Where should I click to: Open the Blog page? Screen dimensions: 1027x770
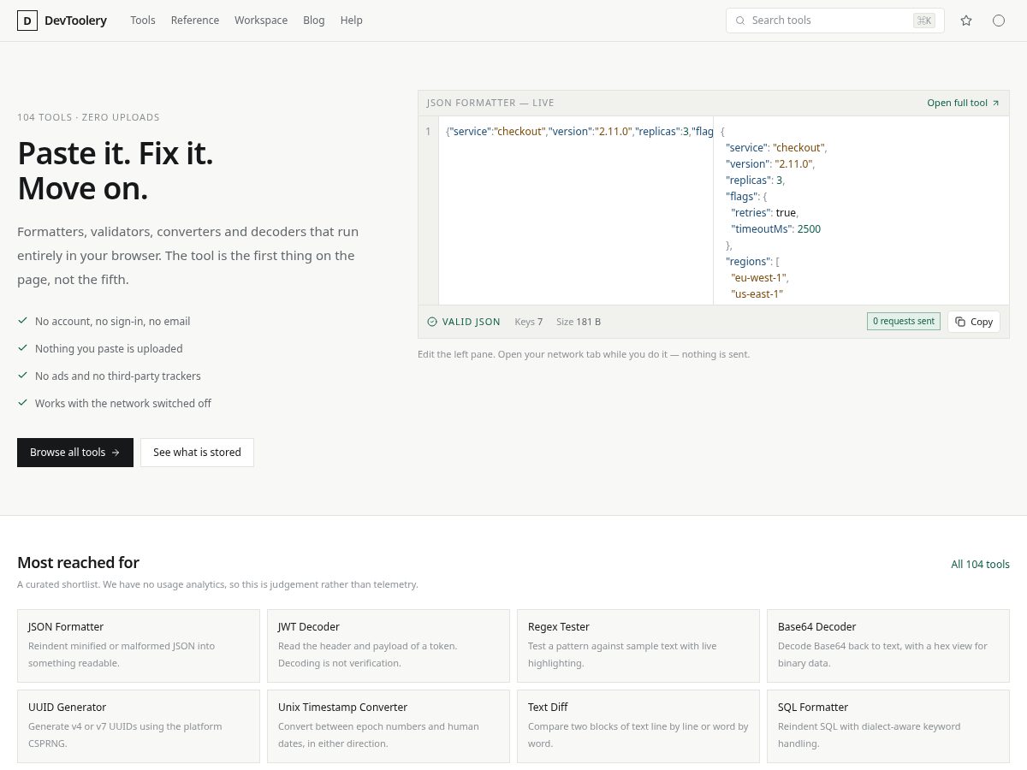pyautogui.click(x=314, y=21)
